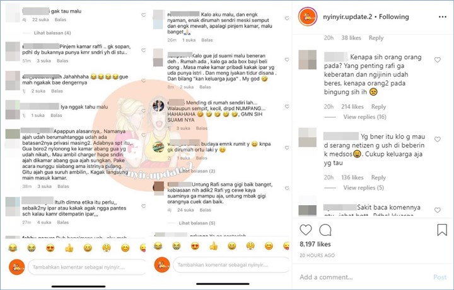Open the three-dot post options menu

coord(443,17)
